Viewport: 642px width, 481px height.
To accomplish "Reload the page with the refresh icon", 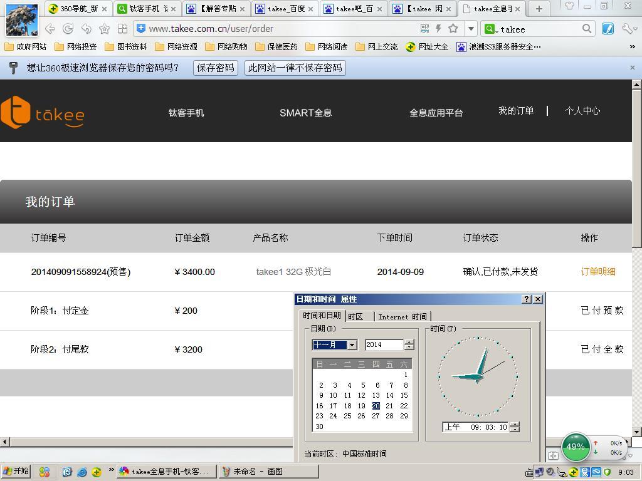I will point(68,29).
